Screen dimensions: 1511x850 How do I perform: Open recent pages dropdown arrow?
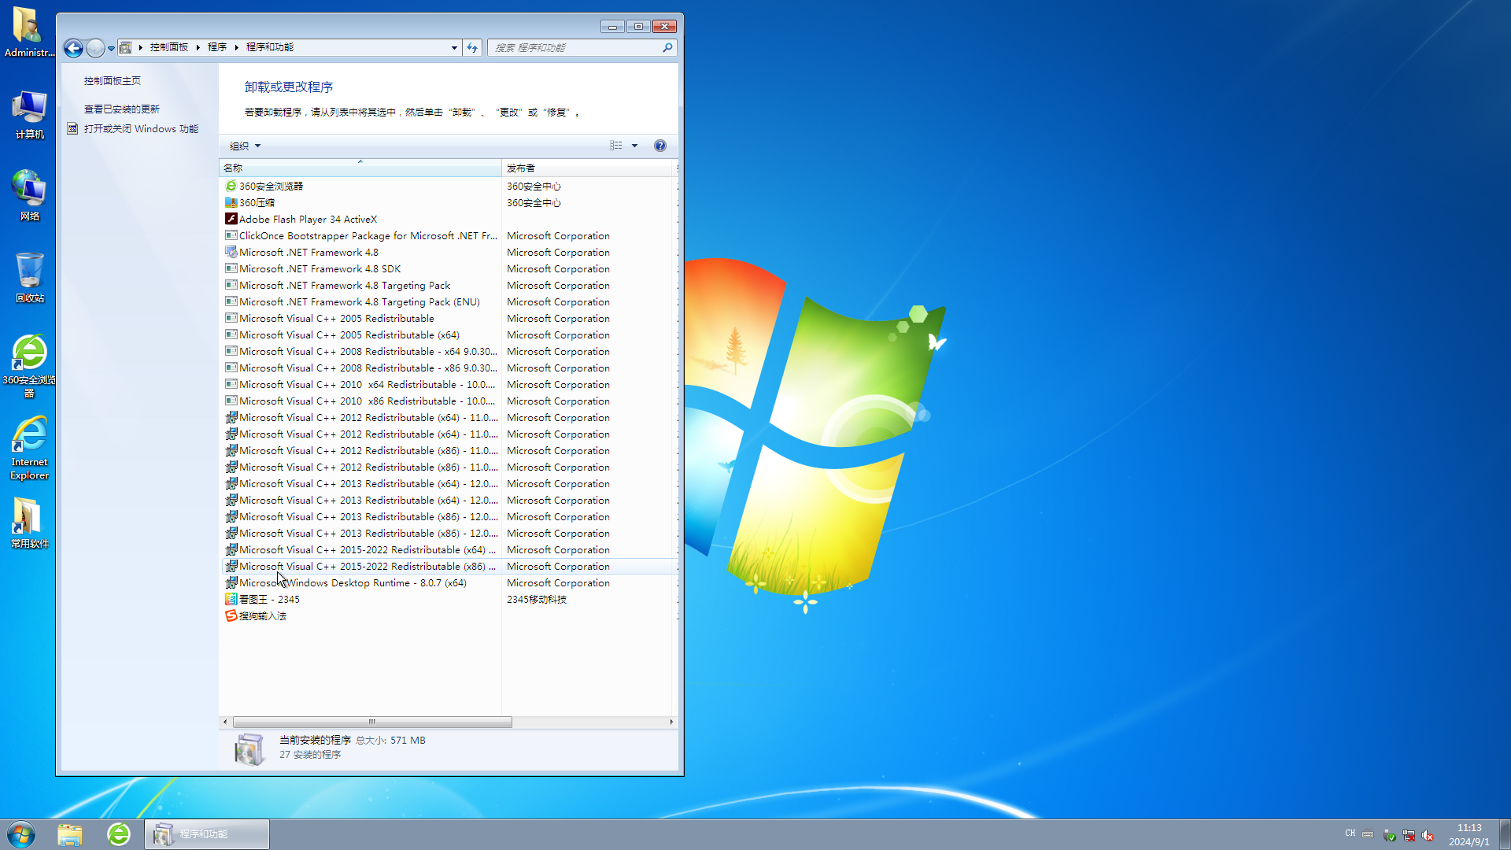[111, 48]
